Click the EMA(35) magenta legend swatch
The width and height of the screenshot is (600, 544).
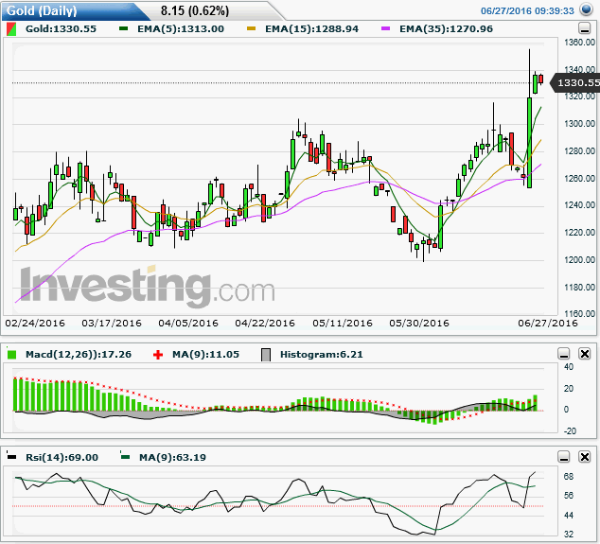[x=386, y=28]
